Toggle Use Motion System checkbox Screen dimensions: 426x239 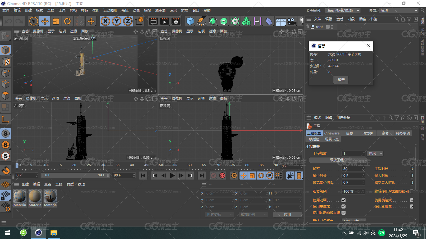click(x=343, y=213)
